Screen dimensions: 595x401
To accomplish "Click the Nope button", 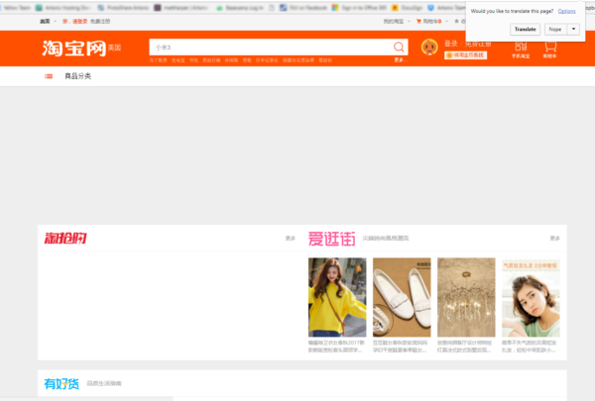I will (555, 29).
